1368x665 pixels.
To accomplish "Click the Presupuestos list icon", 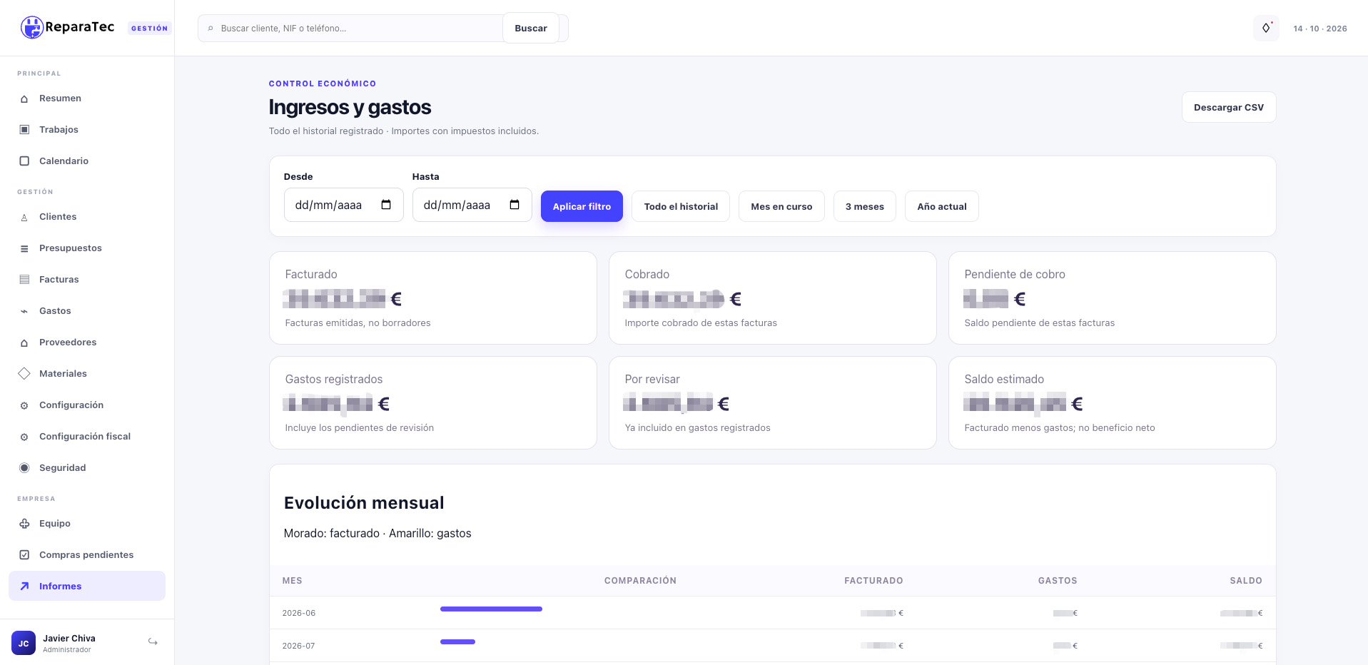I will click(x=24, y=248).
